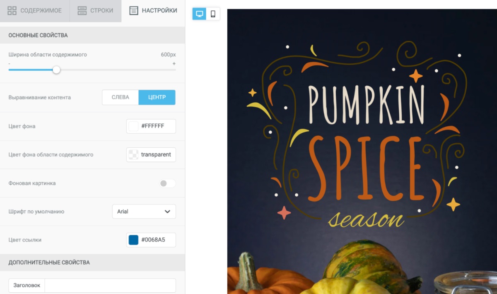Viewport: 497px width, 294px height.
Task: Collapse the Основные свойства section
Action: coord(92,35)
